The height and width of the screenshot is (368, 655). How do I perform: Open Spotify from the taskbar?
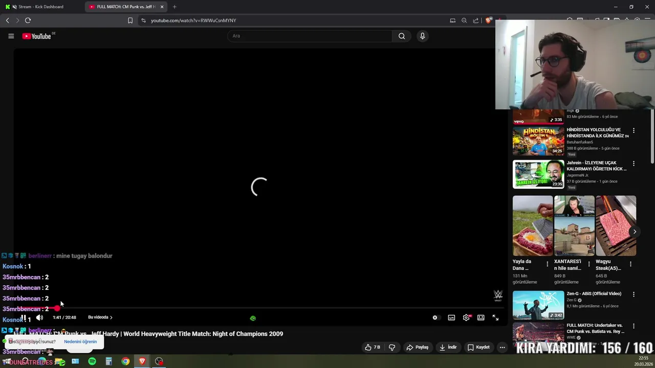pos(92,361)
